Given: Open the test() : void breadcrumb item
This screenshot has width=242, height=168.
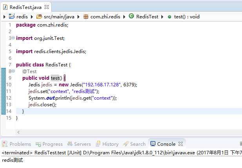Looking at the screenshot, I should 187,16.
